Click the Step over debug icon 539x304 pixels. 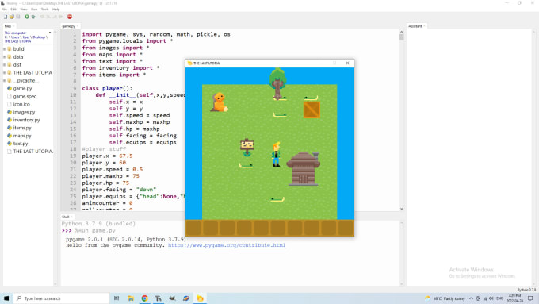[42, 17]
